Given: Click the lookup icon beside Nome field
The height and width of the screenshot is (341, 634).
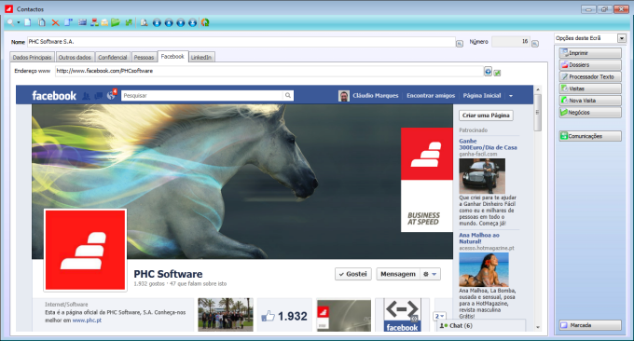Looking at the screenshot, I should point(460,43).
